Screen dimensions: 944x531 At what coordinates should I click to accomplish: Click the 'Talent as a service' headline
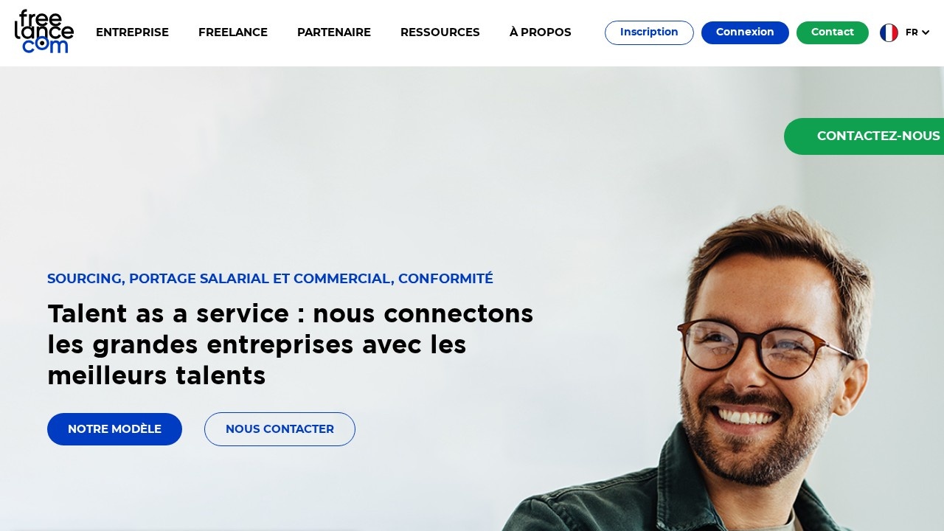(x=291, y=344)
